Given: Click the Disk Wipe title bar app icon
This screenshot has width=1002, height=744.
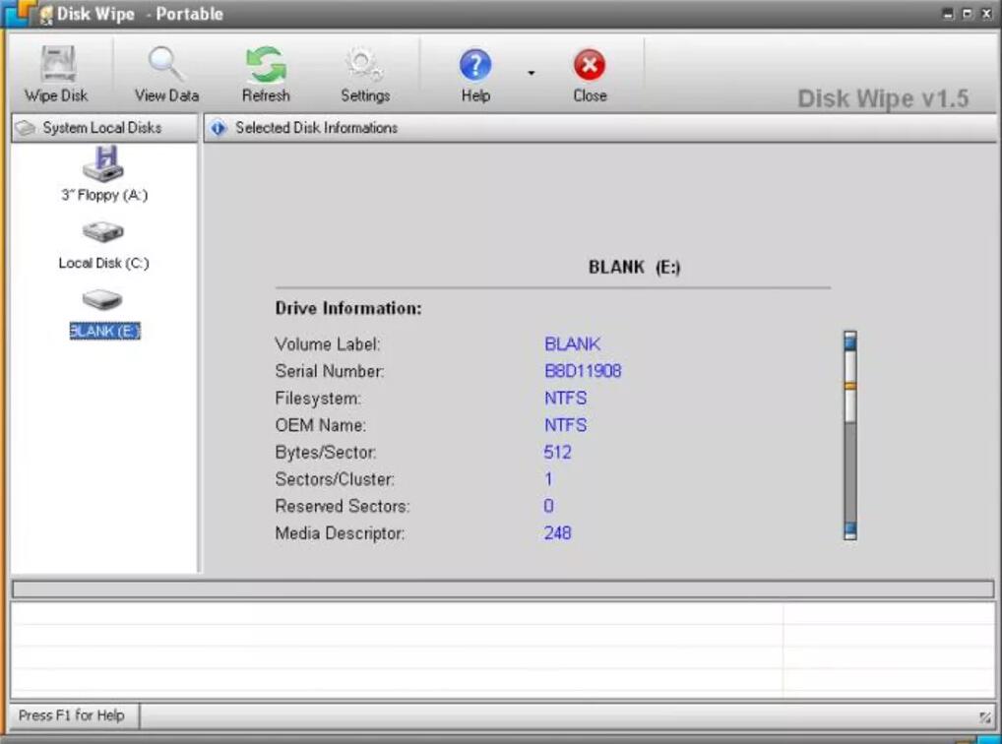Looking at the screenshot, I should point(45,14).
